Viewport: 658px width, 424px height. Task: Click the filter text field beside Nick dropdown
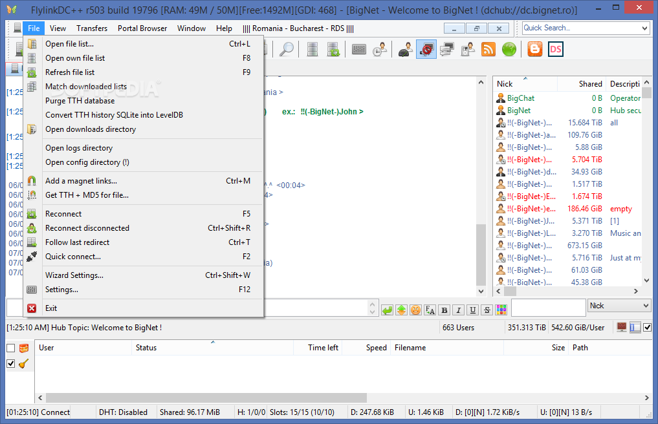pyautogui.click(x=549, y=308)
